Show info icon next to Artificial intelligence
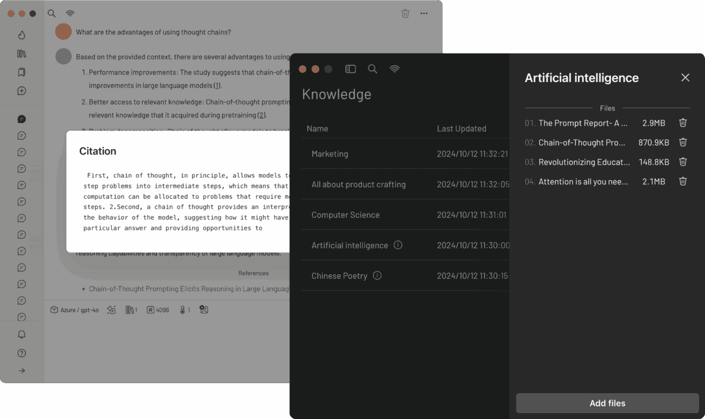Image resolution: width=705 pixels, height=419 pixels. point(398,245)
